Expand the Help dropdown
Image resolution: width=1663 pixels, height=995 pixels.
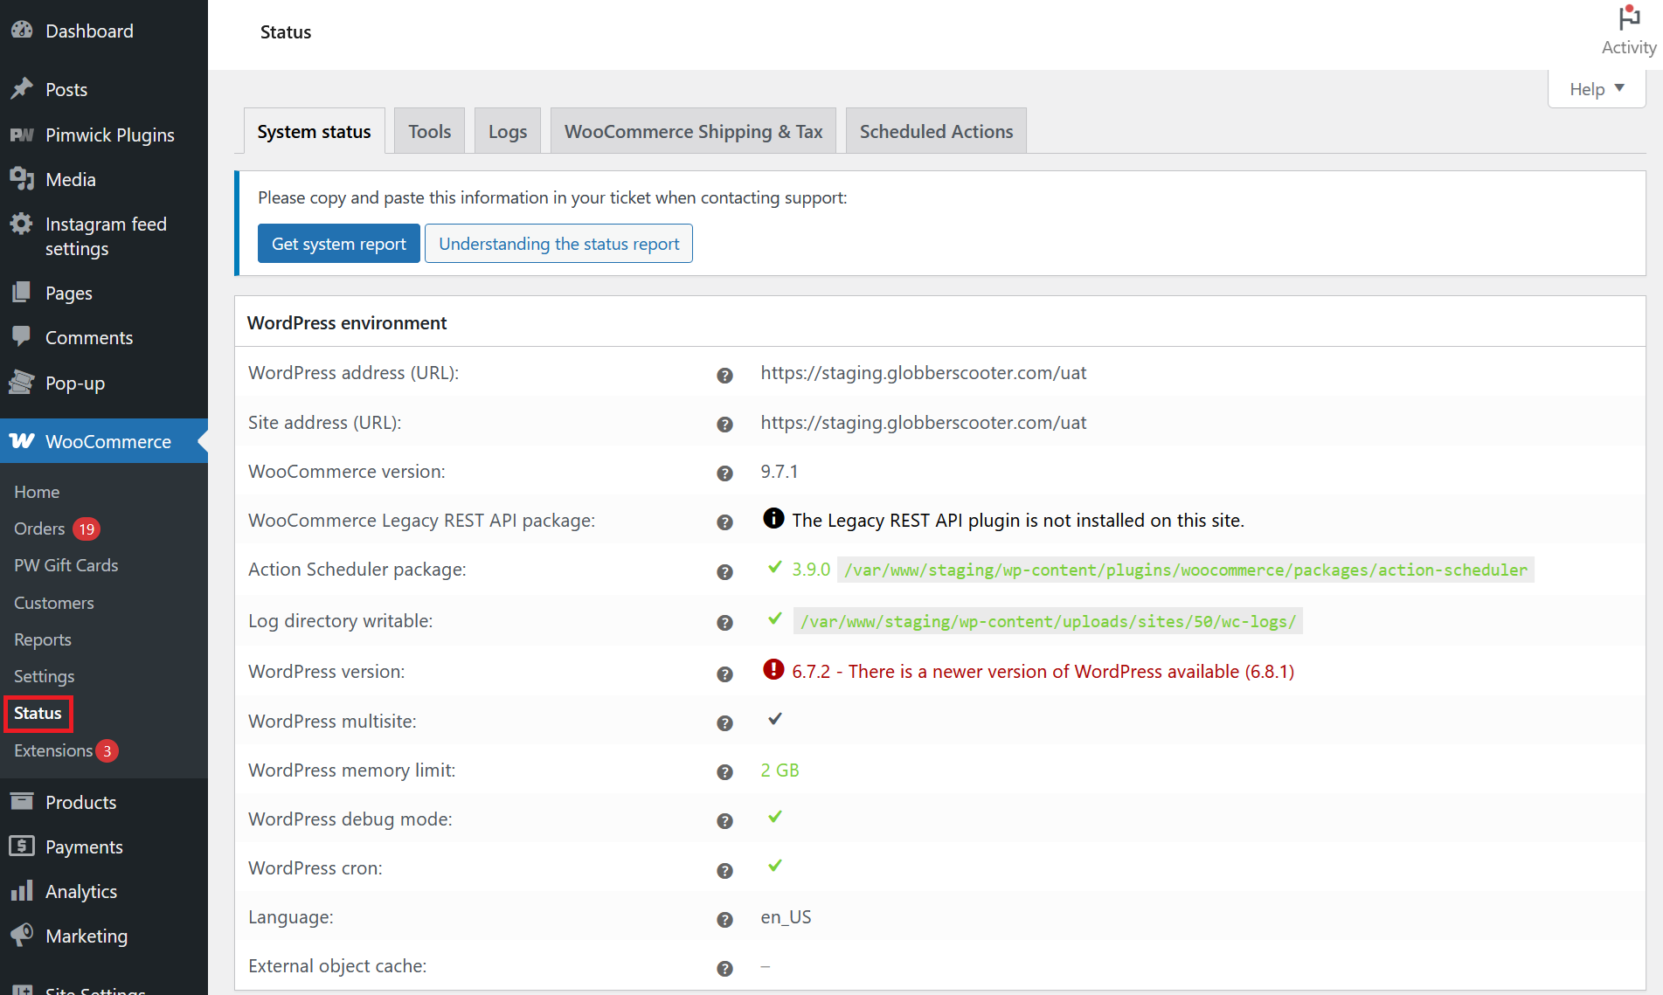(1597, 89)
